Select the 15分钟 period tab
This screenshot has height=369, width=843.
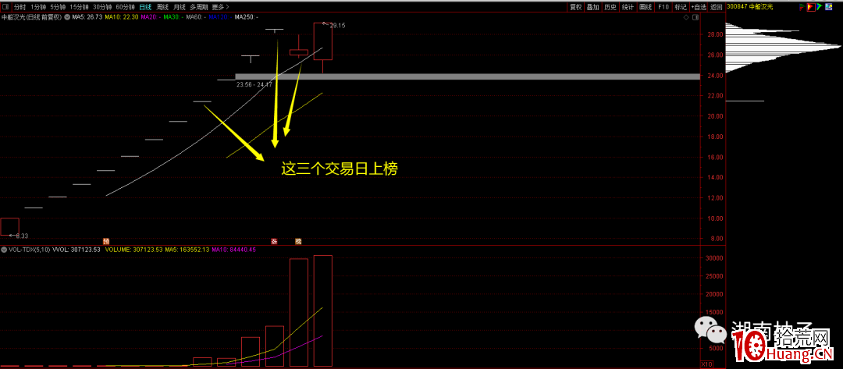click(79, 7)
